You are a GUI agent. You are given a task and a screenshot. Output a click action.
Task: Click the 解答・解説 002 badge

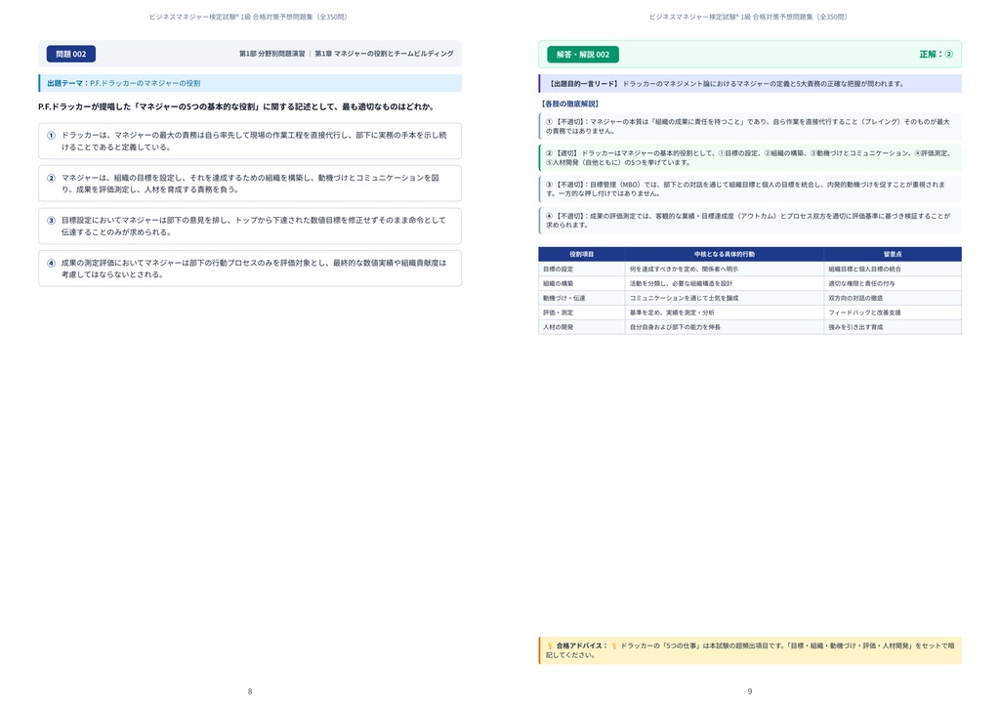pos(583,54)
